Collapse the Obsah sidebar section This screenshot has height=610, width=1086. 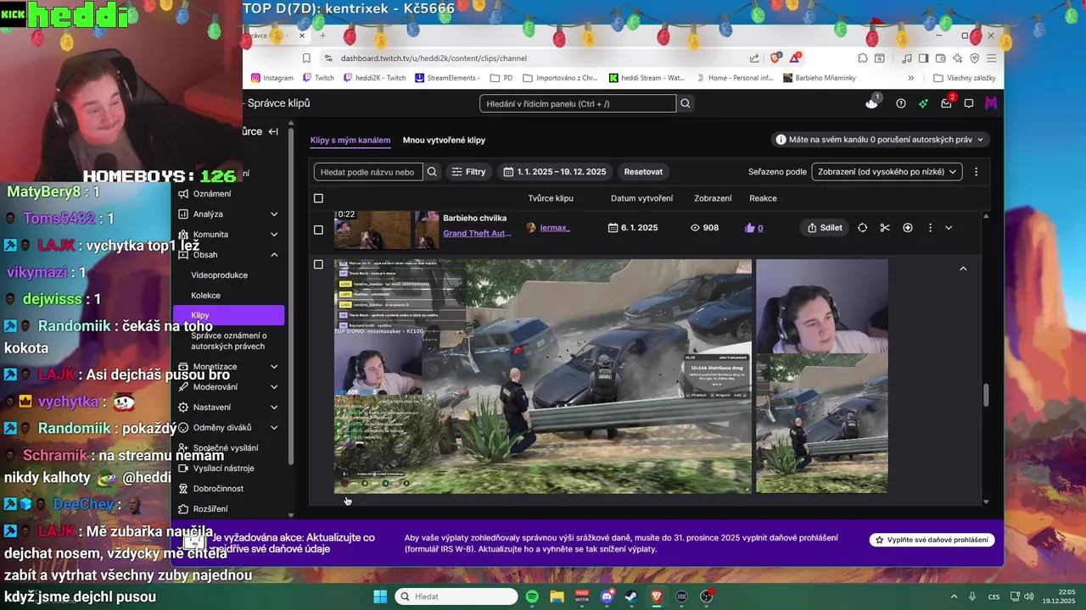[x=274, y=255]
